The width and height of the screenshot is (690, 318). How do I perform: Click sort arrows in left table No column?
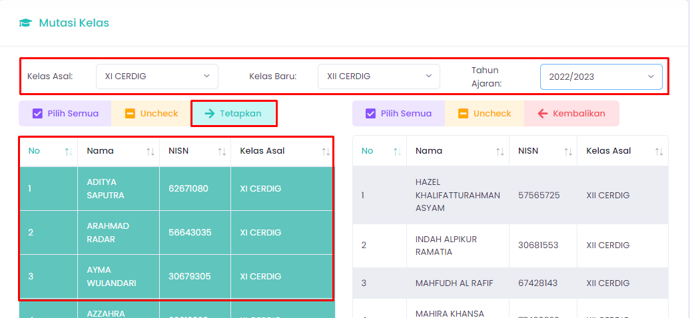pos(69,152)
